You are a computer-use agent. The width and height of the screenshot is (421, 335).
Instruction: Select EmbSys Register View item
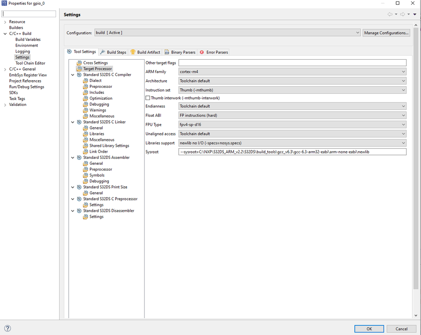pyautogui.click(x=28, y=75)
